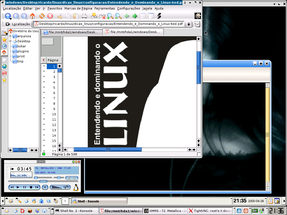287x215 pixels.
Task: Open the Ferramentas menu
Action: pyautogui.click(x=105, y=8)
